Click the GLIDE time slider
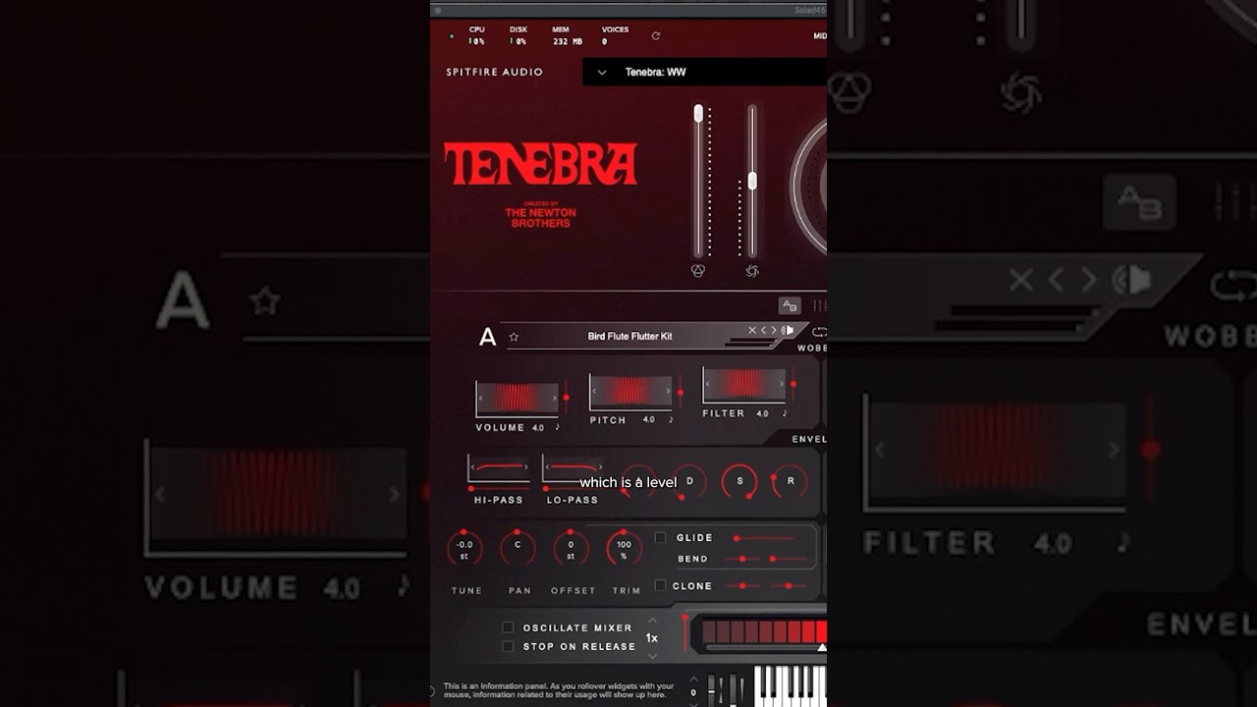This screenshot has height=707, width=1257. (x=764, y=538)
